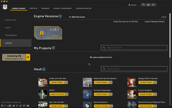This screenshot has width=172, height=108.
Task: Expand Allegorithmic Gynoid options arrow
Action: 155,82
